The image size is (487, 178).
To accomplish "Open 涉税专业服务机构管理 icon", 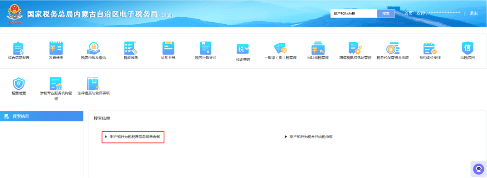I will tap(56, 83).
